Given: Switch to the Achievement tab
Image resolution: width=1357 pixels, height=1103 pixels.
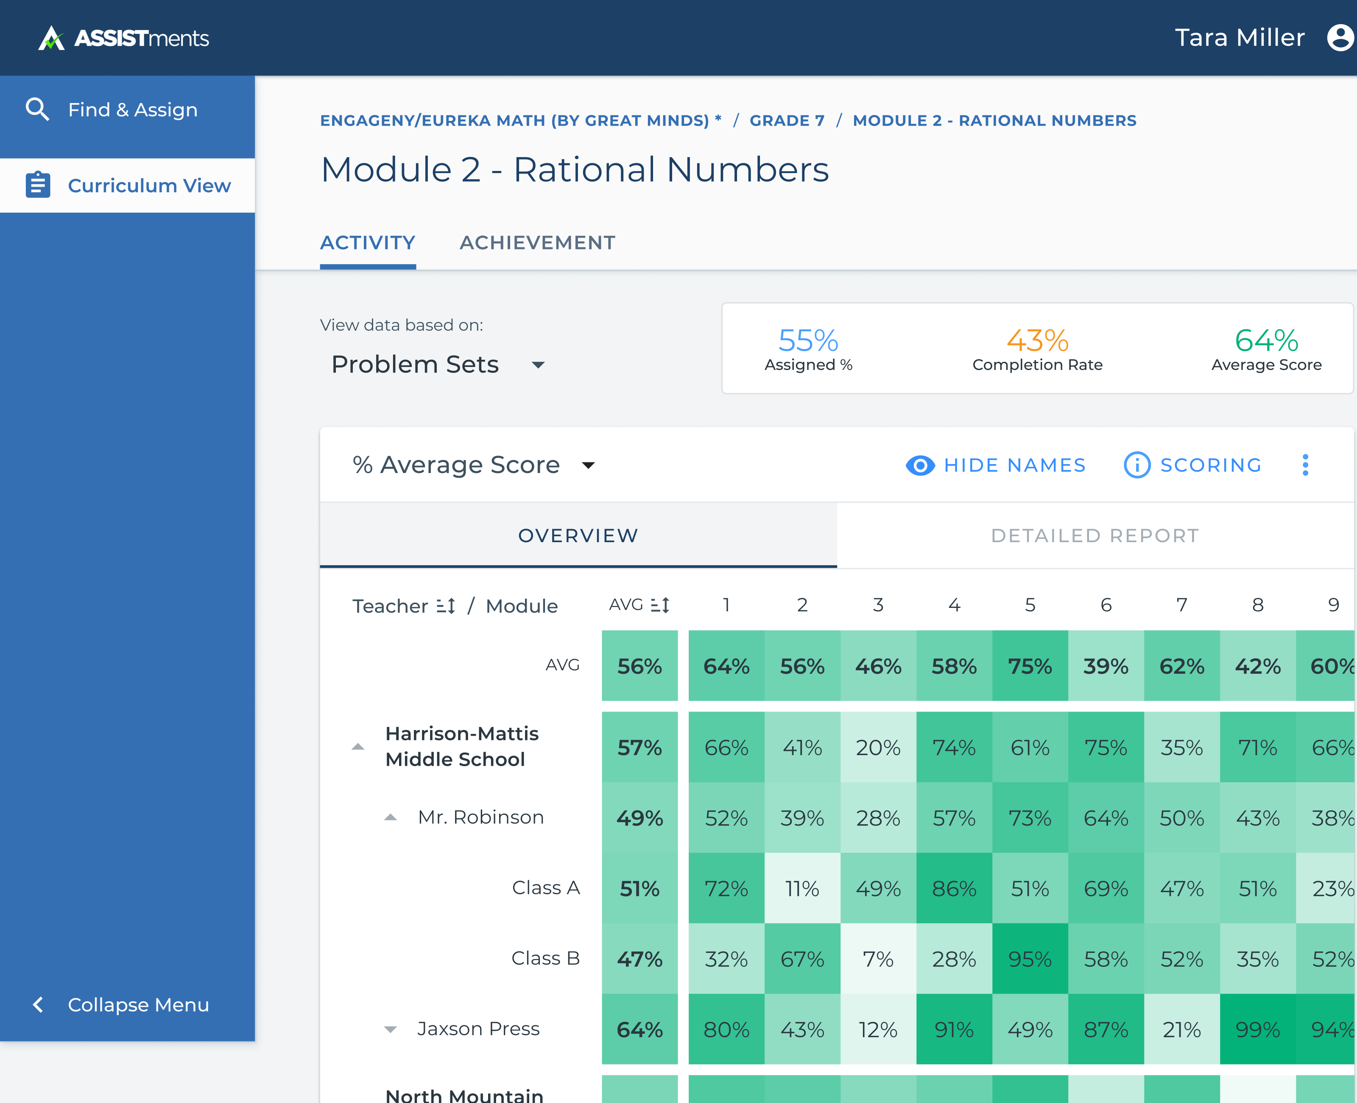Looking at the screenshot, I should coord(537,243).
